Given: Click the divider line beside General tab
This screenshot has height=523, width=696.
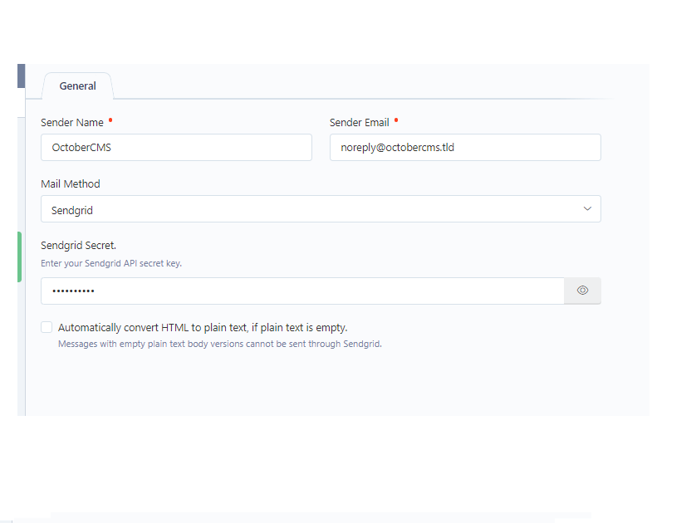Looking at the screenshot, I should click(364, 99).
